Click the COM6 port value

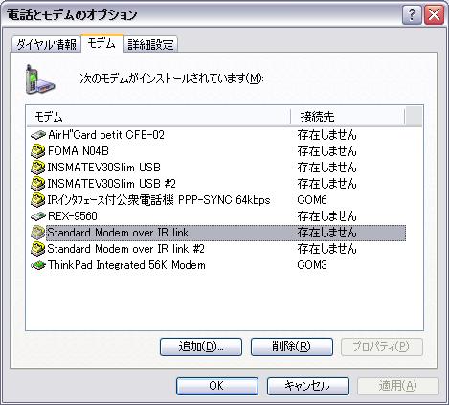pyautogui.click(x=312, y=200)
